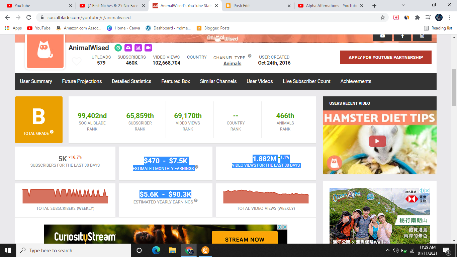
Task: Open Microsoft Edge from the taskbar
Action: click(156, 250)
